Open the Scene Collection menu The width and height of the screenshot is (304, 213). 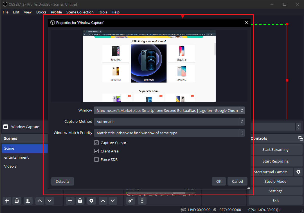[x=80, y=12]
